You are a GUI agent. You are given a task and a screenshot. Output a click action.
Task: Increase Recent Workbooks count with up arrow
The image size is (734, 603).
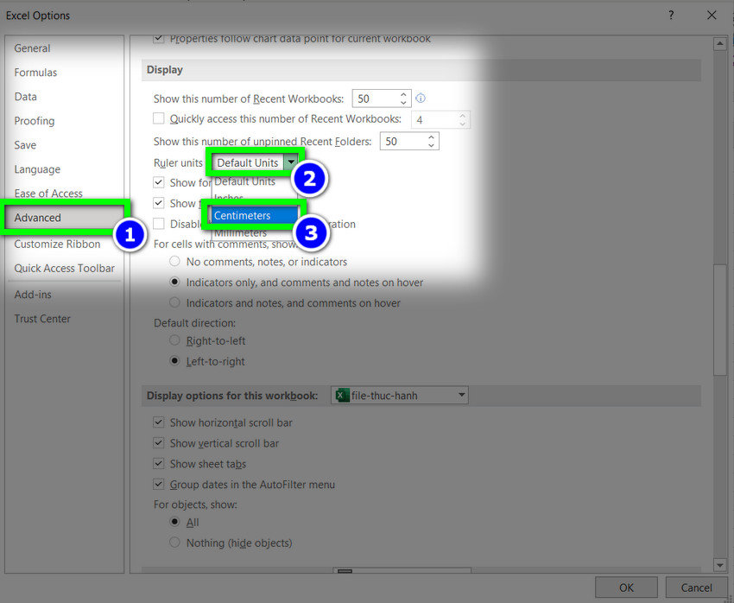point(404,94)
